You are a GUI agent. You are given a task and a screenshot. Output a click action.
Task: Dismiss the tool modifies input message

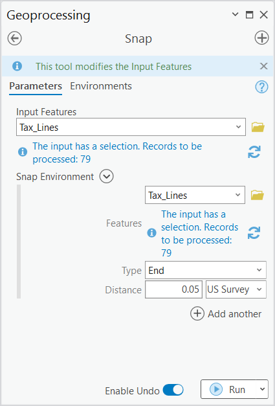263,66
